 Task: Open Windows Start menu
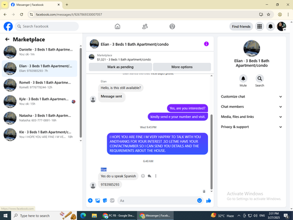click(5, 216)
